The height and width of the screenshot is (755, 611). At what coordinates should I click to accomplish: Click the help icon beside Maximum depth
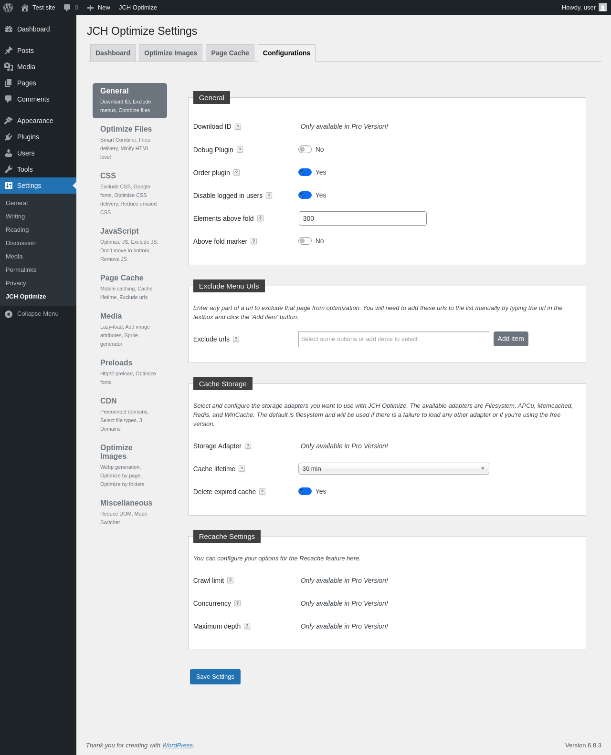point(247,626)
